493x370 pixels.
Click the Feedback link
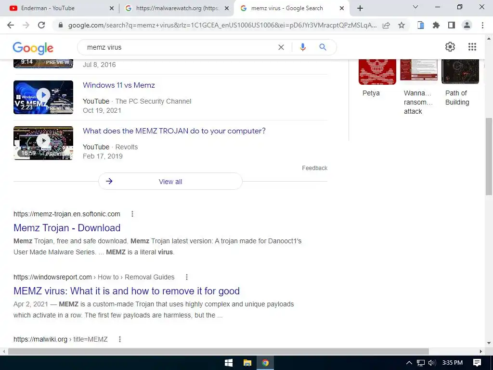click(x=315, y=168)
